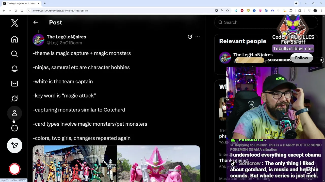Open Chrome three-dot menu
The image size is (325, 182).
click(x=321, y=11)
